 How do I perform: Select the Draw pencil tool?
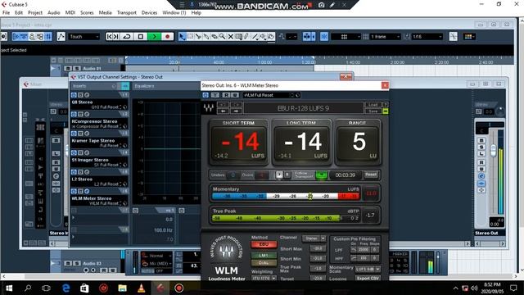tap(246, 36)
